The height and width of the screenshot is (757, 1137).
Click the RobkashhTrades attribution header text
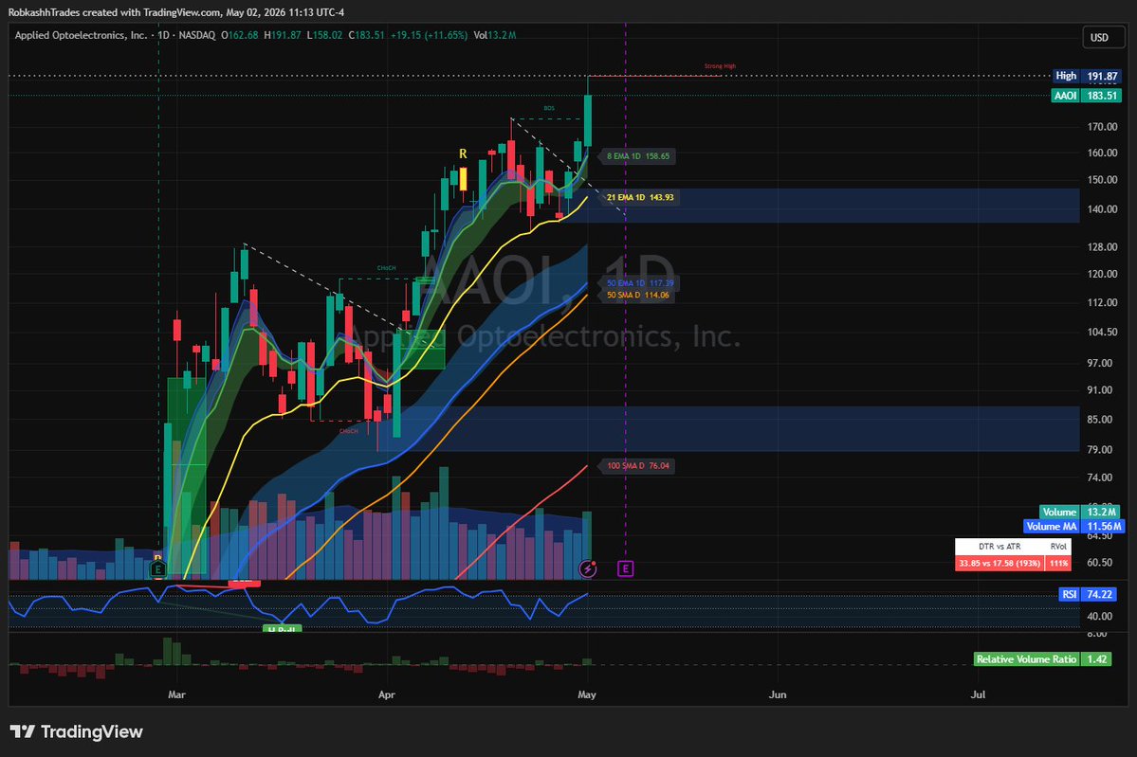(x=176, y=12)
